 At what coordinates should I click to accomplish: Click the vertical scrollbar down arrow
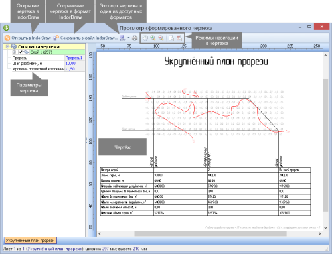pos(325,228)
